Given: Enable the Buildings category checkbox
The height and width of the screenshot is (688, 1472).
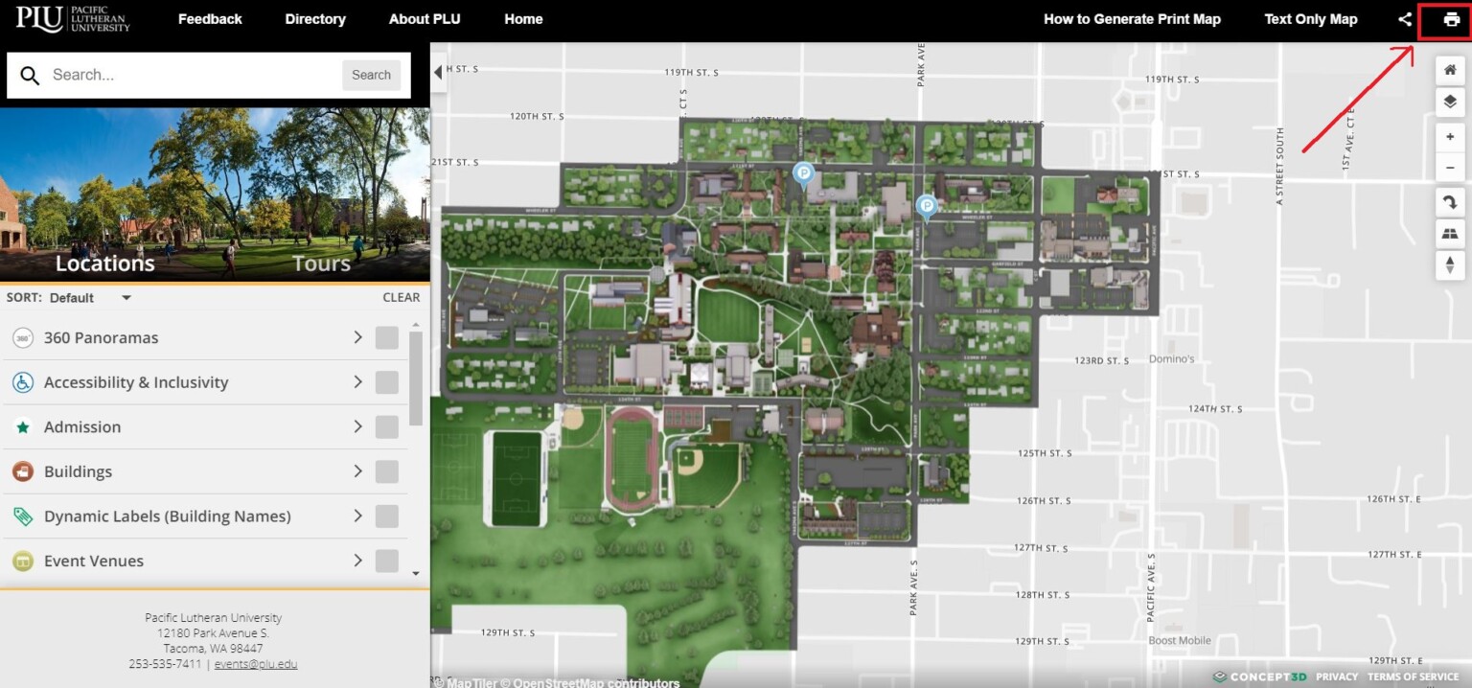Looking at the screenshot, I should click(x=387, y=471).
